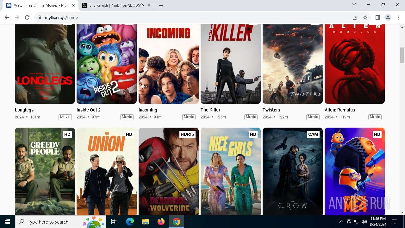Go back with browser back arrow

(7, 17)
